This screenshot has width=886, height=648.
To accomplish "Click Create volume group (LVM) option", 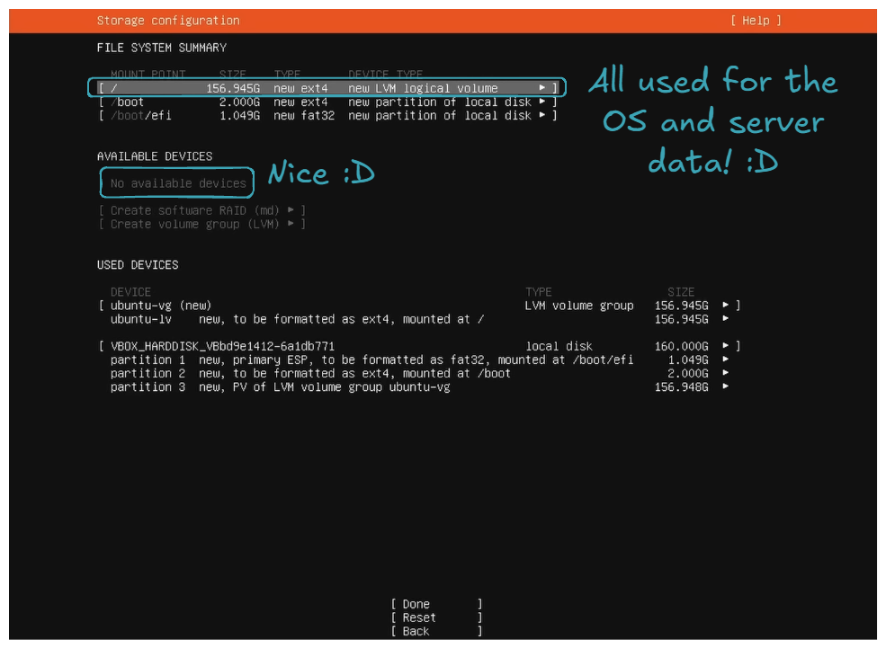I will tap(202, 224).
